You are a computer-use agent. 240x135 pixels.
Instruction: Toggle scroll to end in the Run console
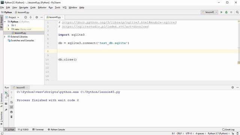tap(11, 107)
